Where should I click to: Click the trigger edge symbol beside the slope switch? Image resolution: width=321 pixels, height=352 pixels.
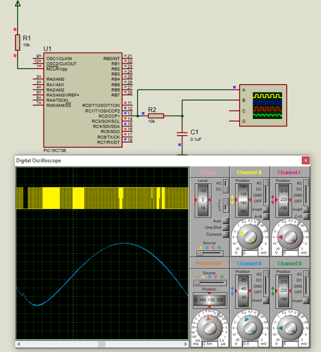pos(220,205)
